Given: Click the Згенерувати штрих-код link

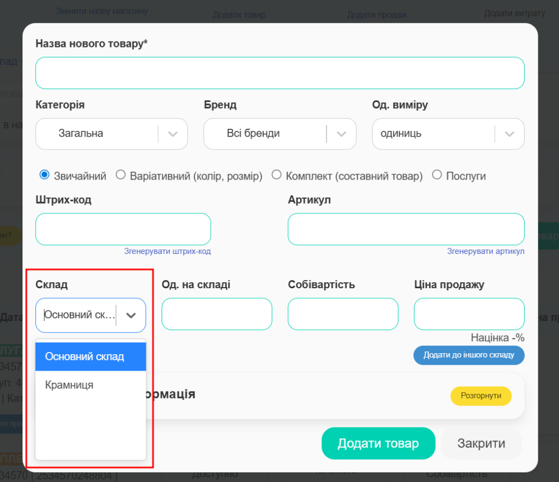Looking at the screenshot, I should [167, 251].
